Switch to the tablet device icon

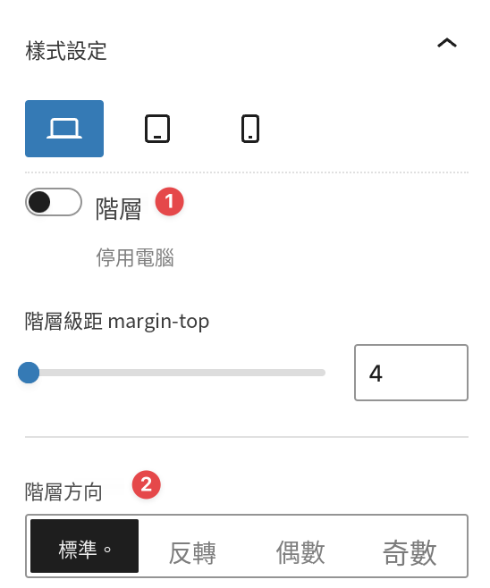(x=157, y=129)
